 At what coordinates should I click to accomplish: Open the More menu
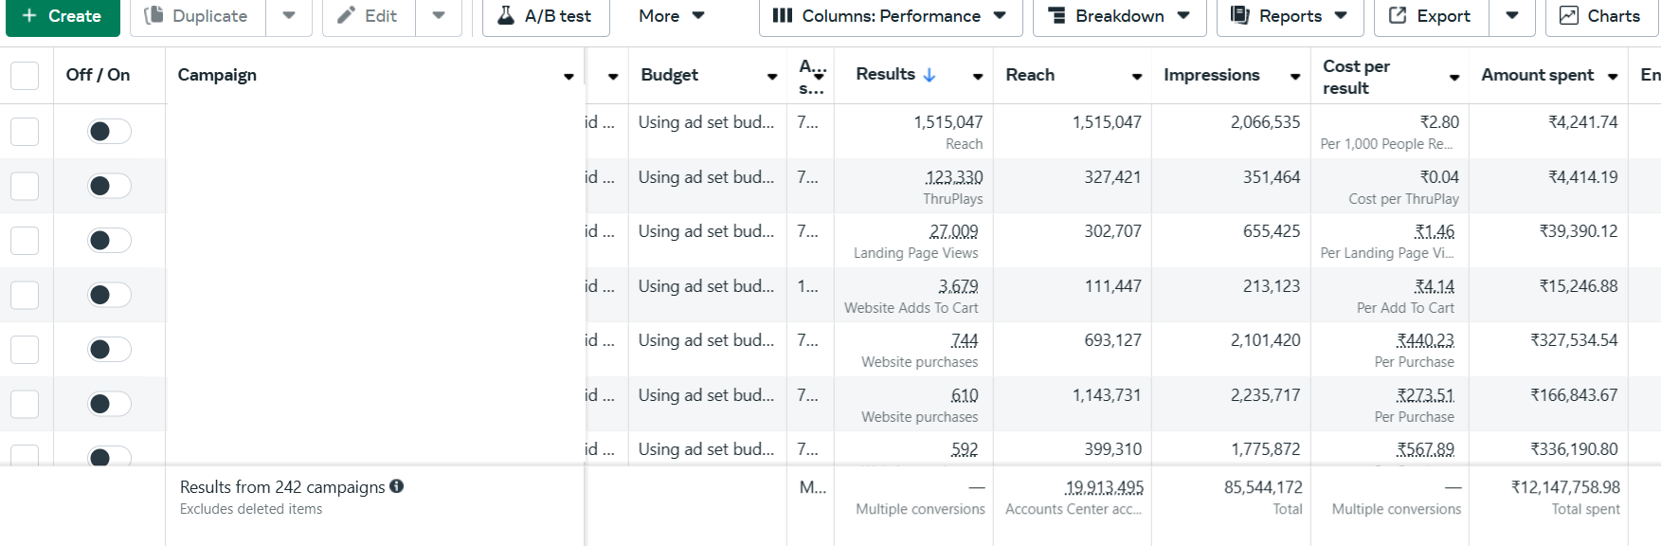tap(671, 16)
